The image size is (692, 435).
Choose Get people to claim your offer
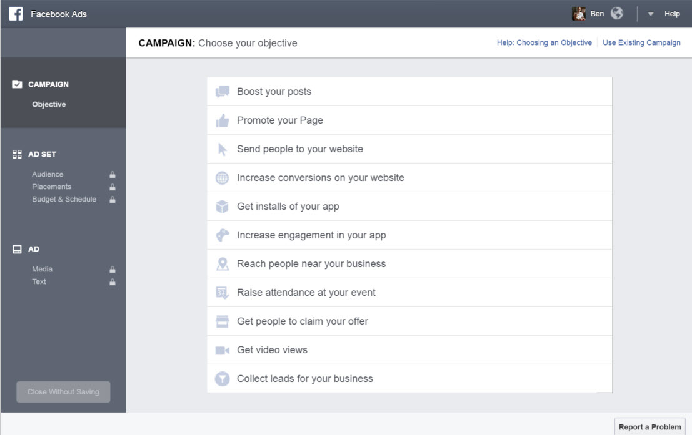pyautogui.click(x=409, y=321)
